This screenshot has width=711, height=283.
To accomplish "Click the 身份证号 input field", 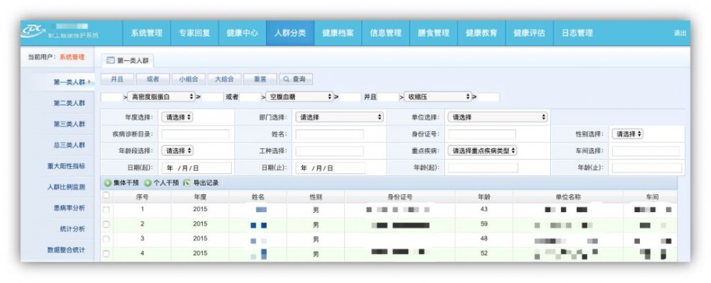I will click(x=482, y=134).
